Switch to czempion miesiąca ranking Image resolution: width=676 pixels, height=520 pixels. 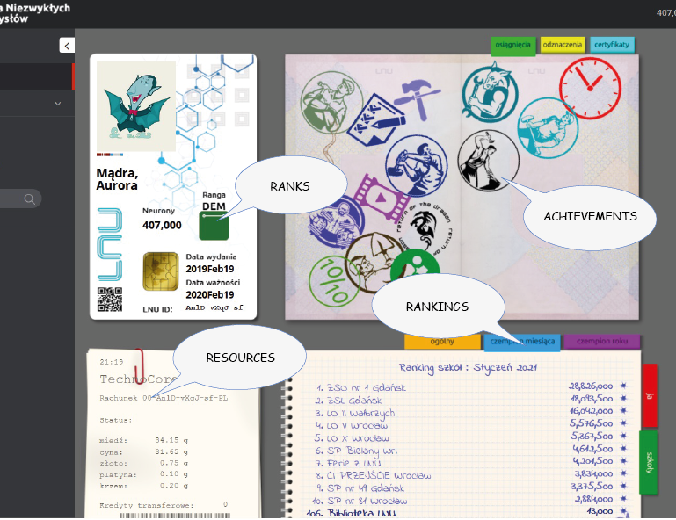(x=520, y=343)
